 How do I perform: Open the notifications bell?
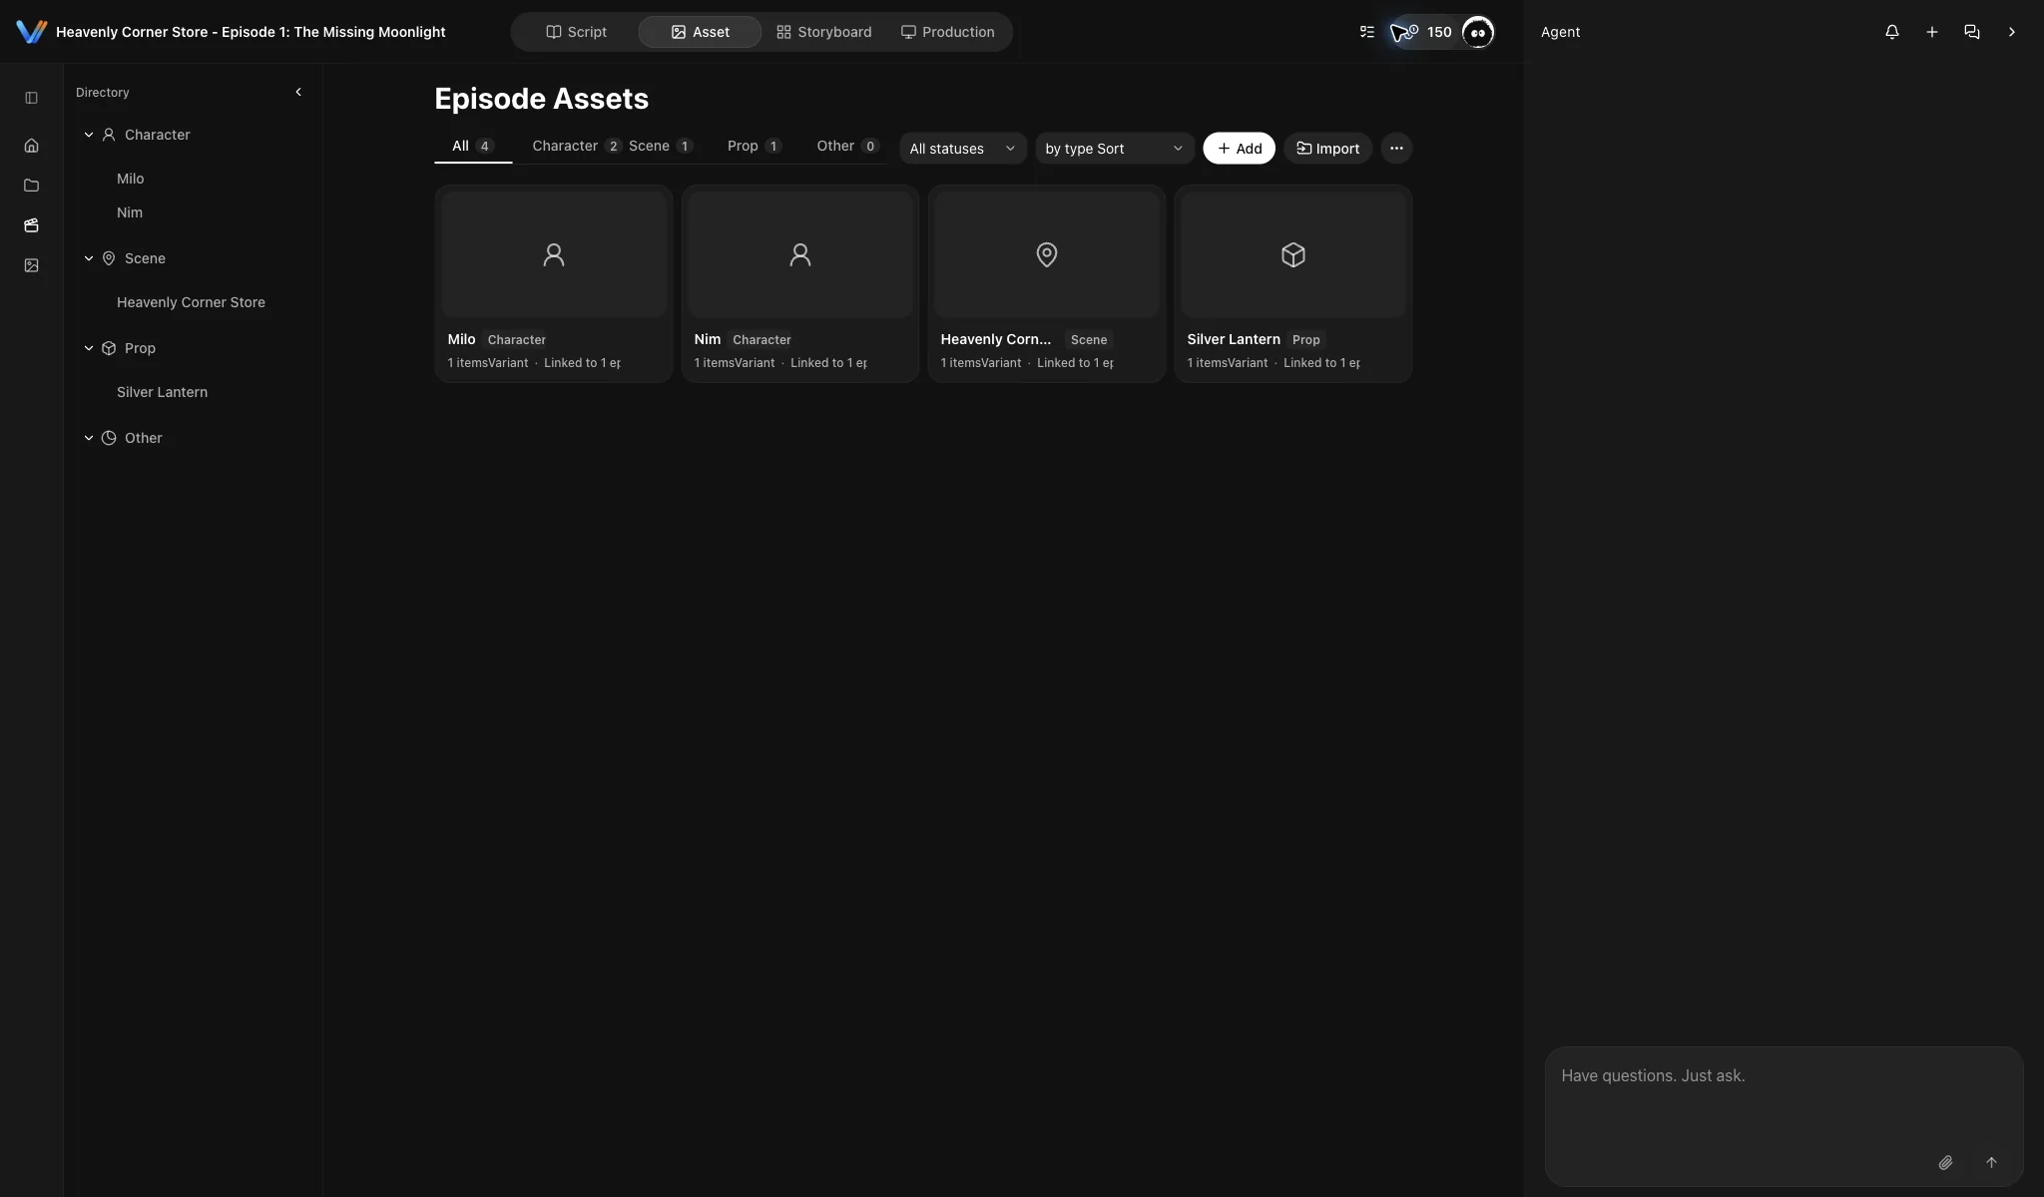point(1891,32)
